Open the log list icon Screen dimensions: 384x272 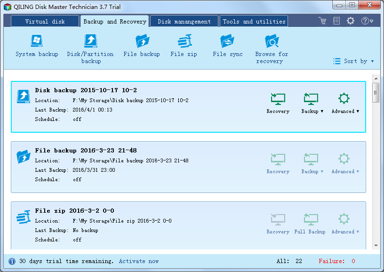pyautogui.click(x=336, y=21)
